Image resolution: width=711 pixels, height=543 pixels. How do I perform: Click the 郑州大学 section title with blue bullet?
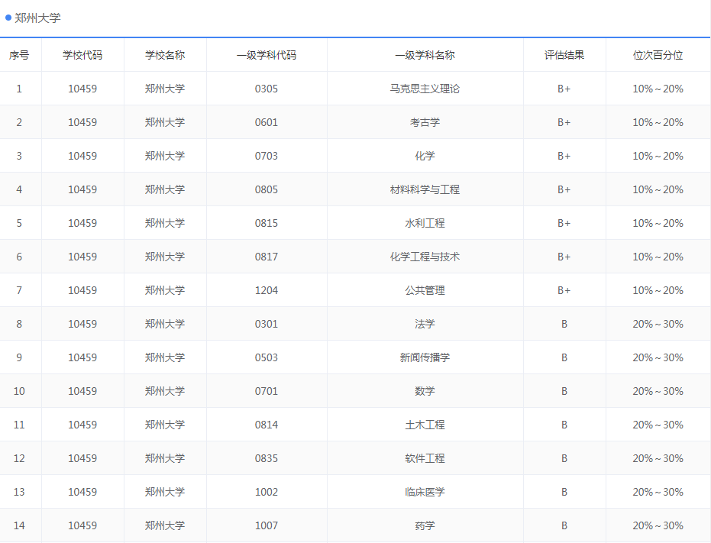35,18
